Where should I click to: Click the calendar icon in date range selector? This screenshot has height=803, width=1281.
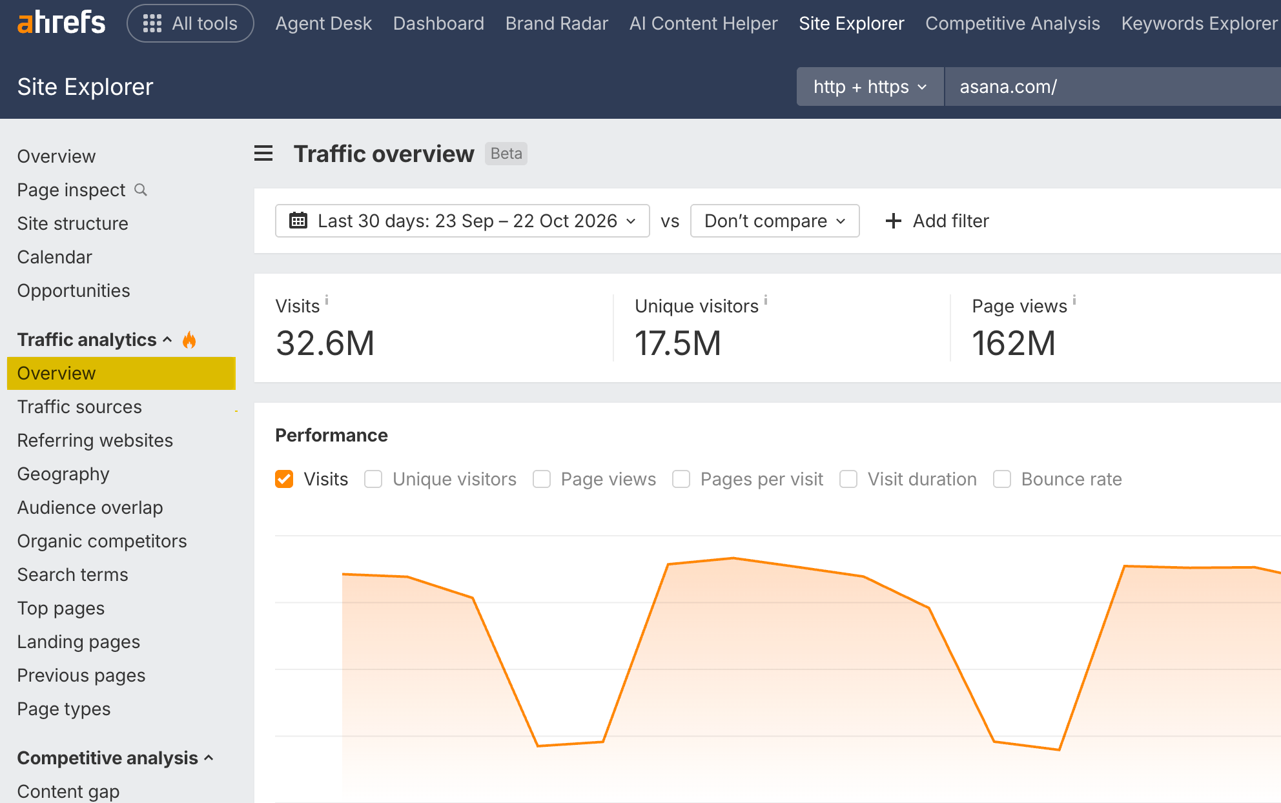pyautogui.click(x=298, y=221)
